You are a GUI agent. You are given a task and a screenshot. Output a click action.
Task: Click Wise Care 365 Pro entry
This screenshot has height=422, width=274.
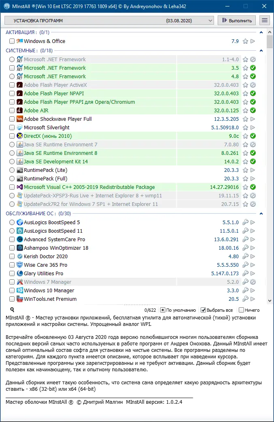pos(45,265)
